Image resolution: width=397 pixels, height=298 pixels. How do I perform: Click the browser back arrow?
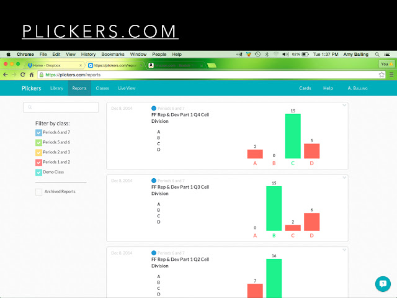[6, 74]
